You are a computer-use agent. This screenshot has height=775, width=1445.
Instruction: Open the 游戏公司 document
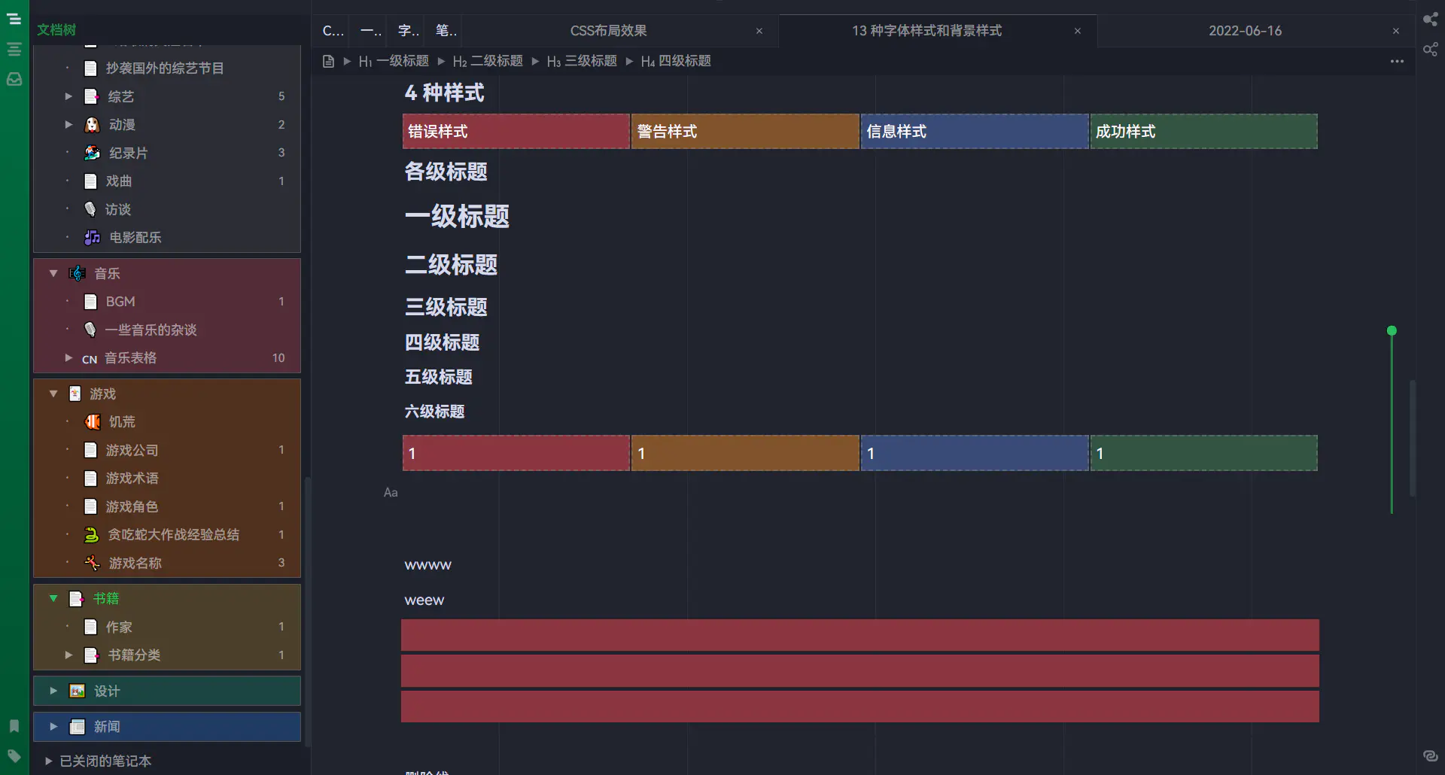(166, 450)
